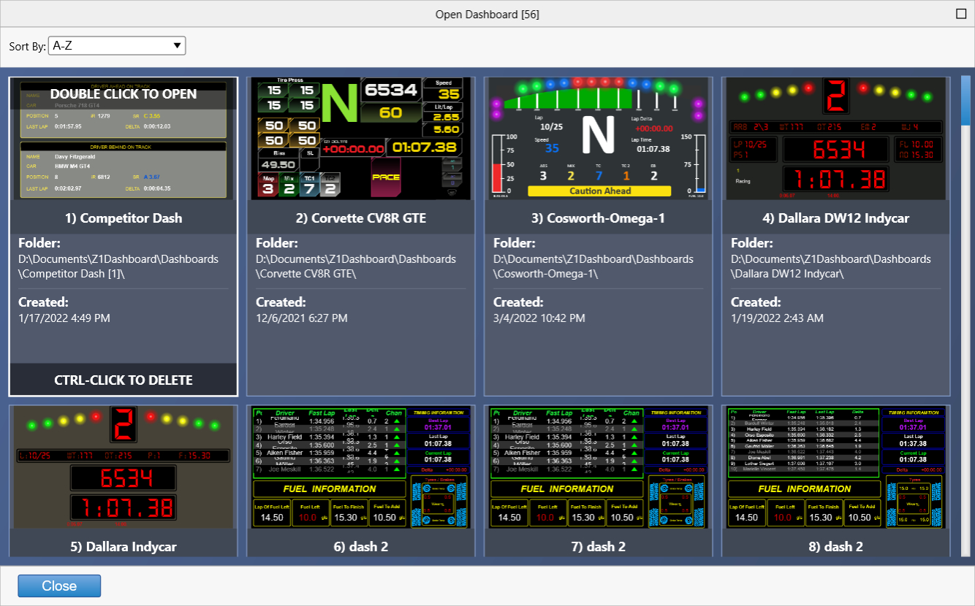
Task: Click created date 12/6/2021 6:27 PM
Action: pyautogui.click(x=302, y=318)
